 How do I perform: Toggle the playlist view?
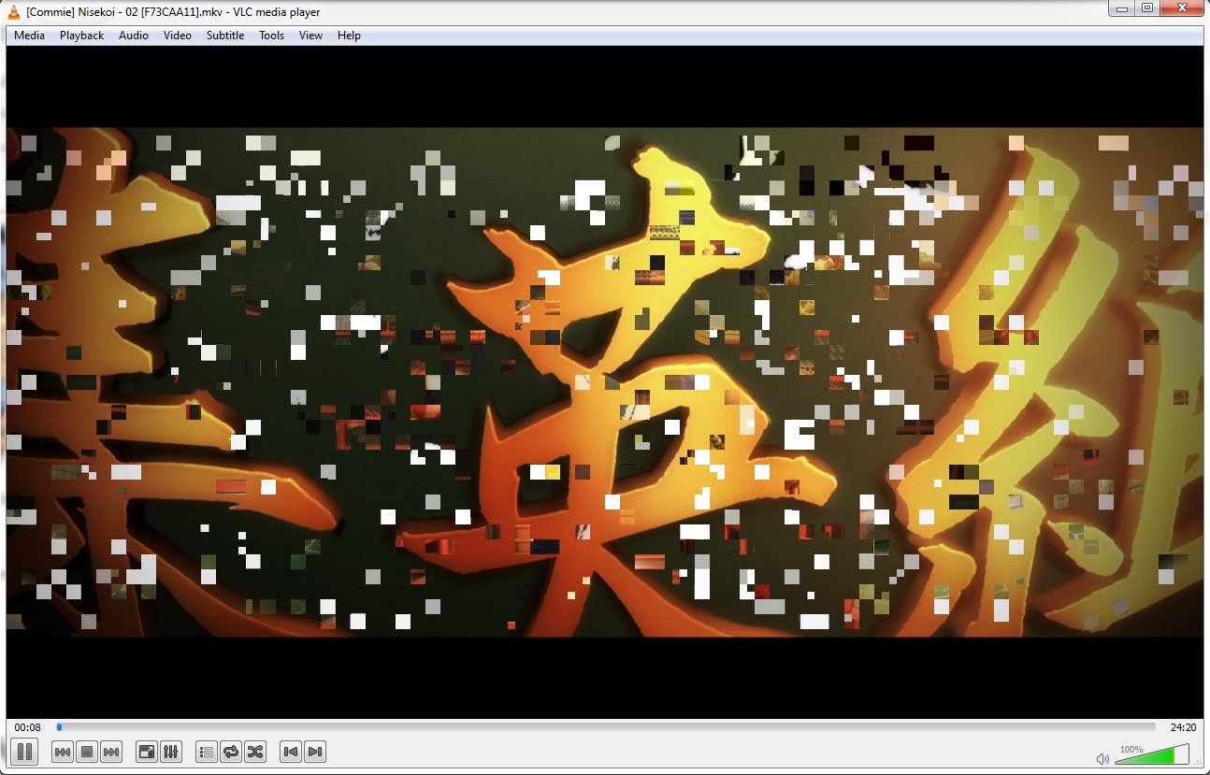207,752
